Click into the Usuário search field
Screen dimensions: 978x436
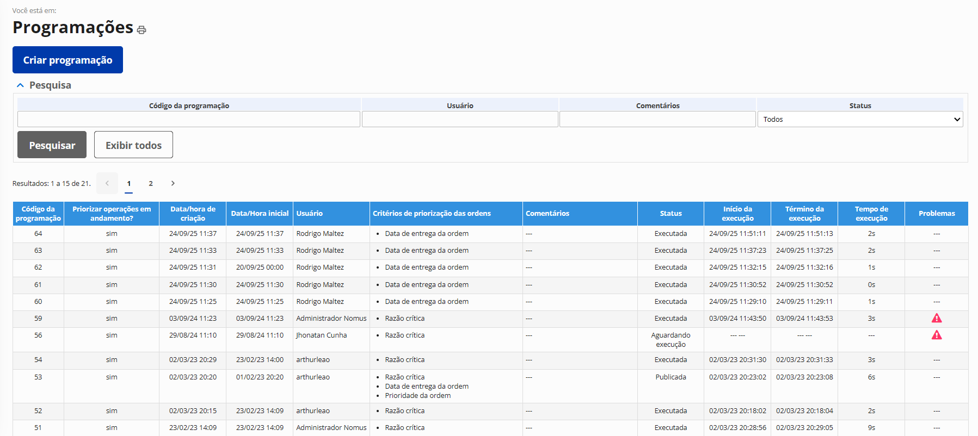point(459,119)
